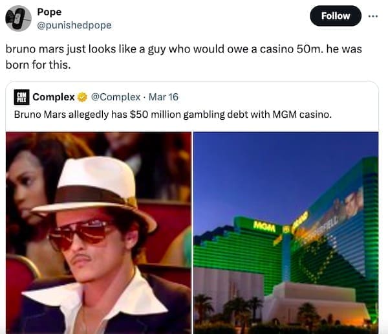This screenshot has width=388, height=334.
Task: Click the gold verified badge next to Complex
Action: pos(82,97)
